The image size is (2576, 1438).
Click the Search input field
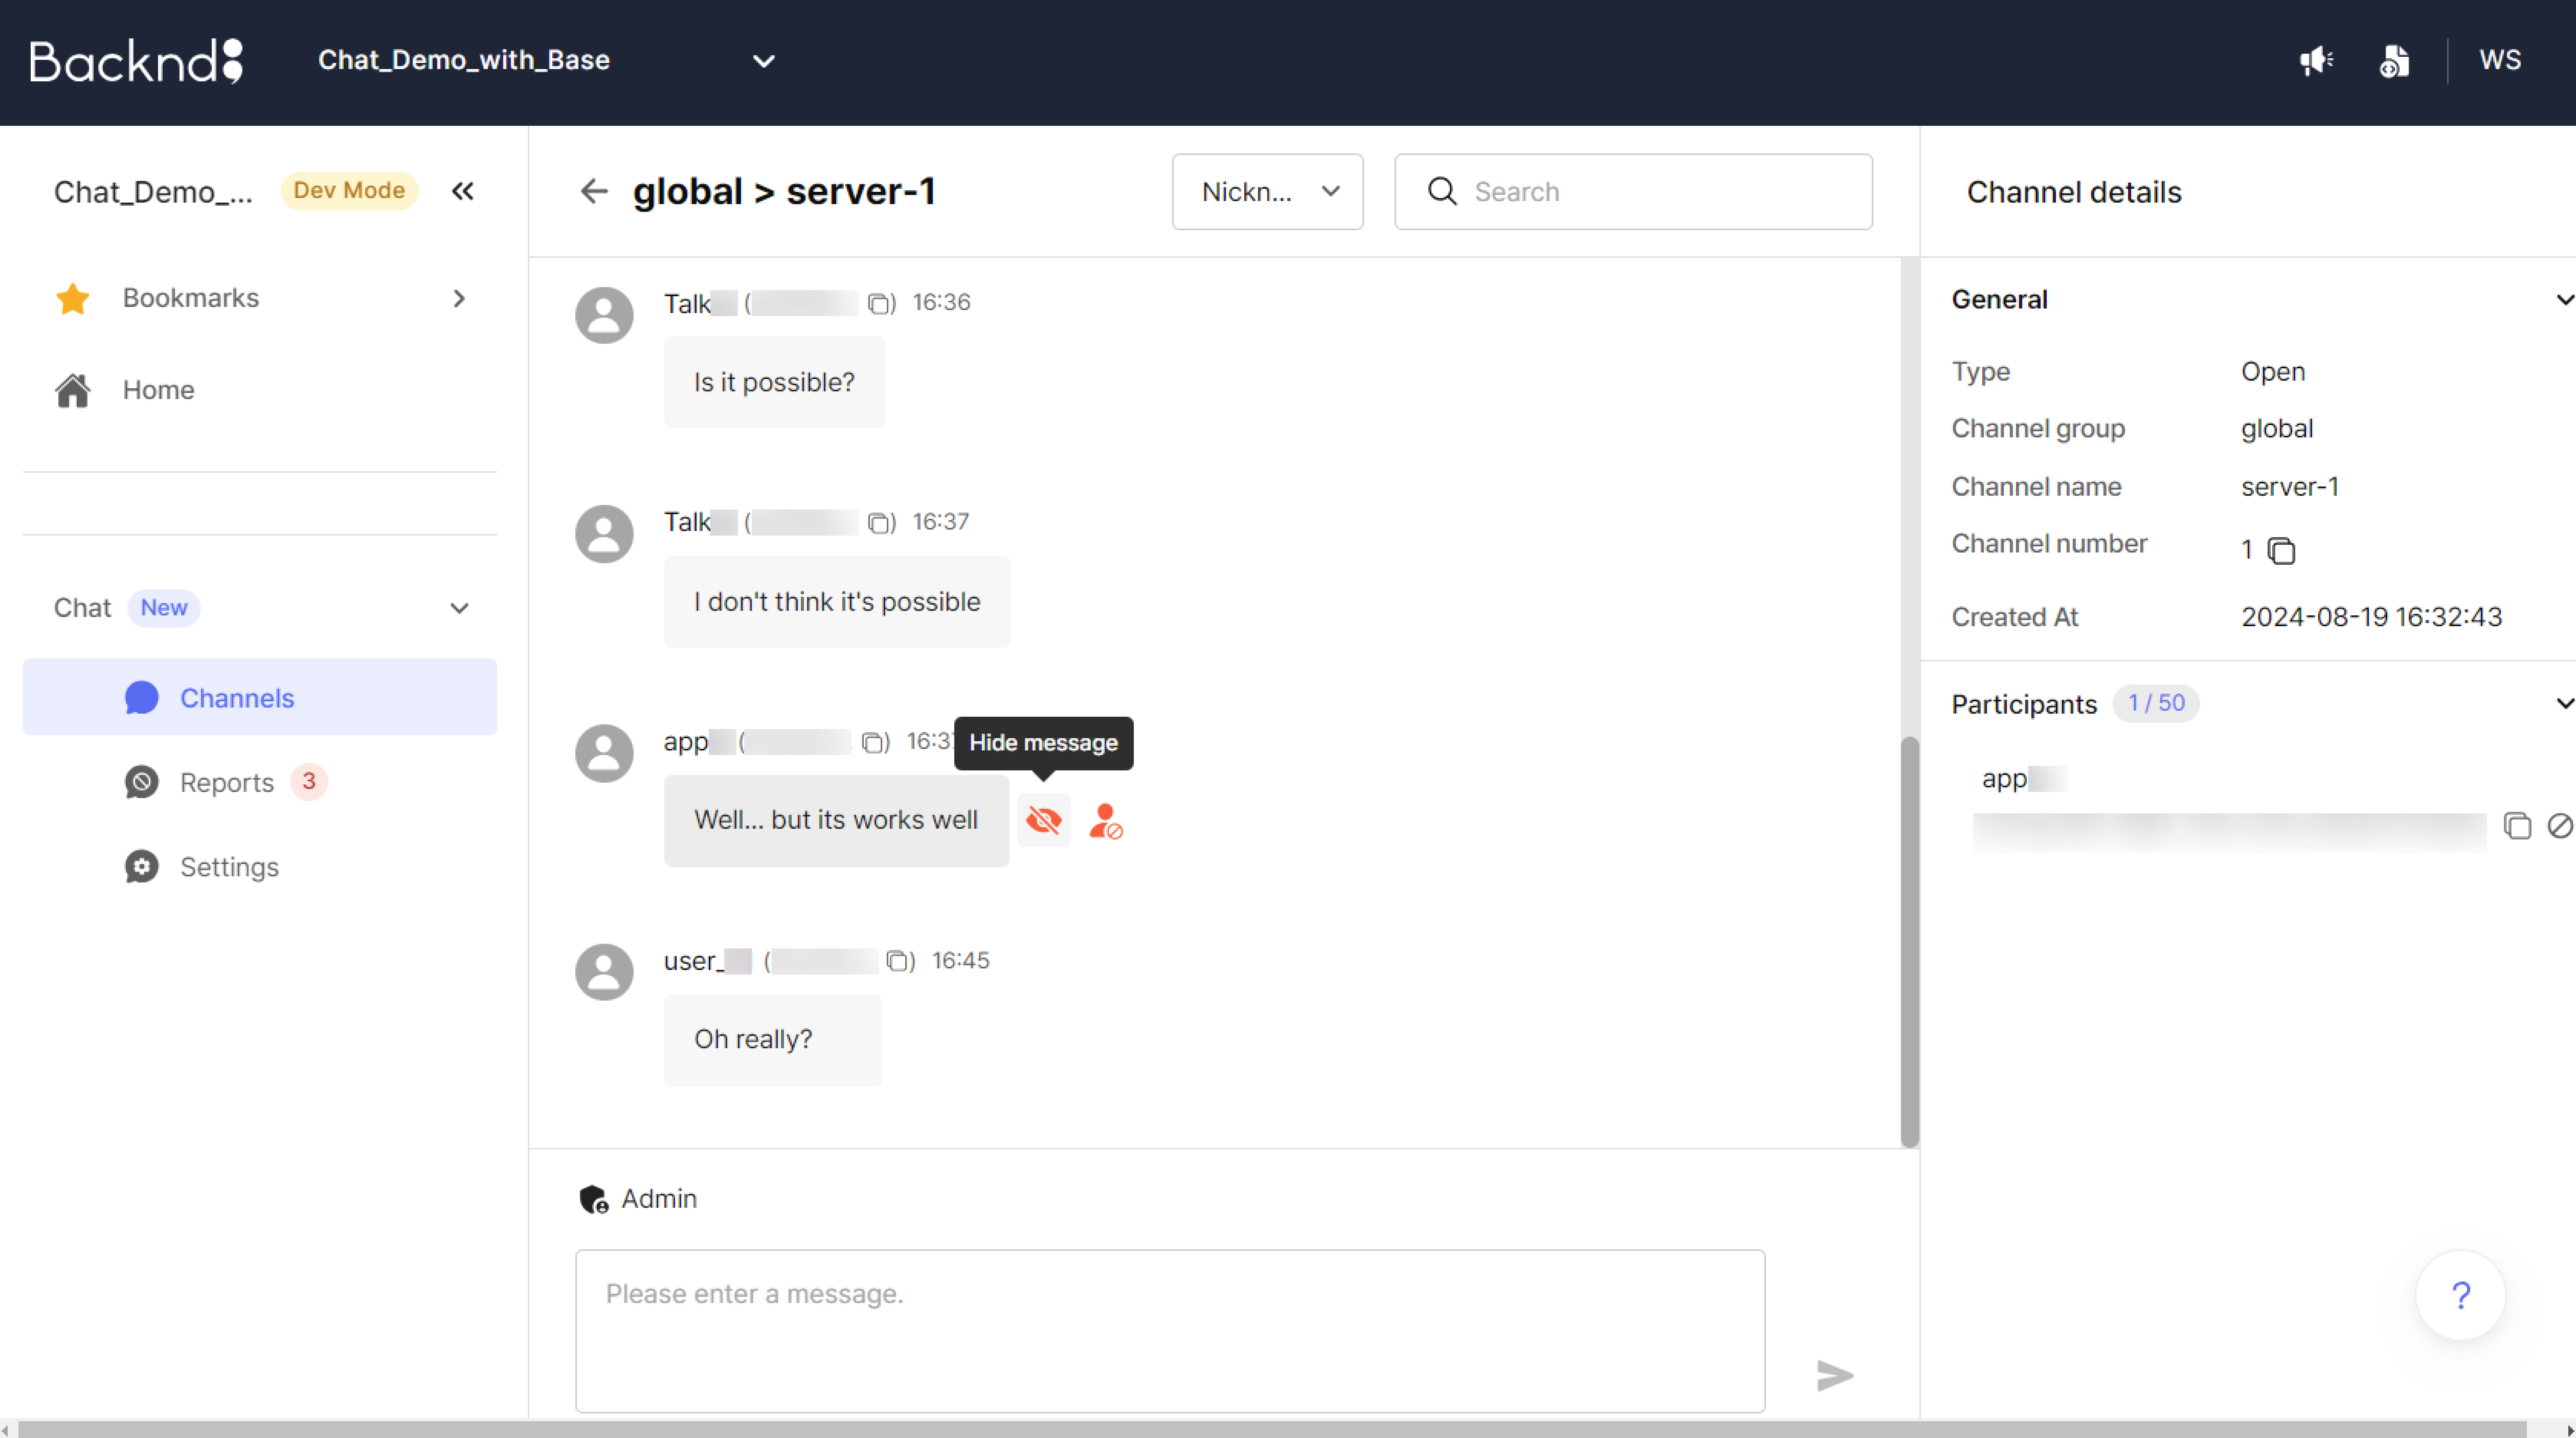(1633, 191)
